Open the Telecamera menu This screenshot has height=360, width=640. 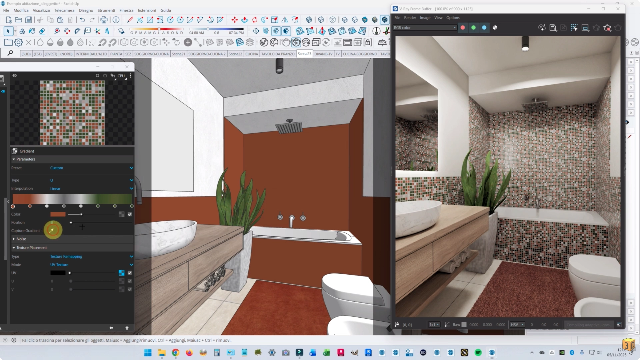[x=64, y=10]
